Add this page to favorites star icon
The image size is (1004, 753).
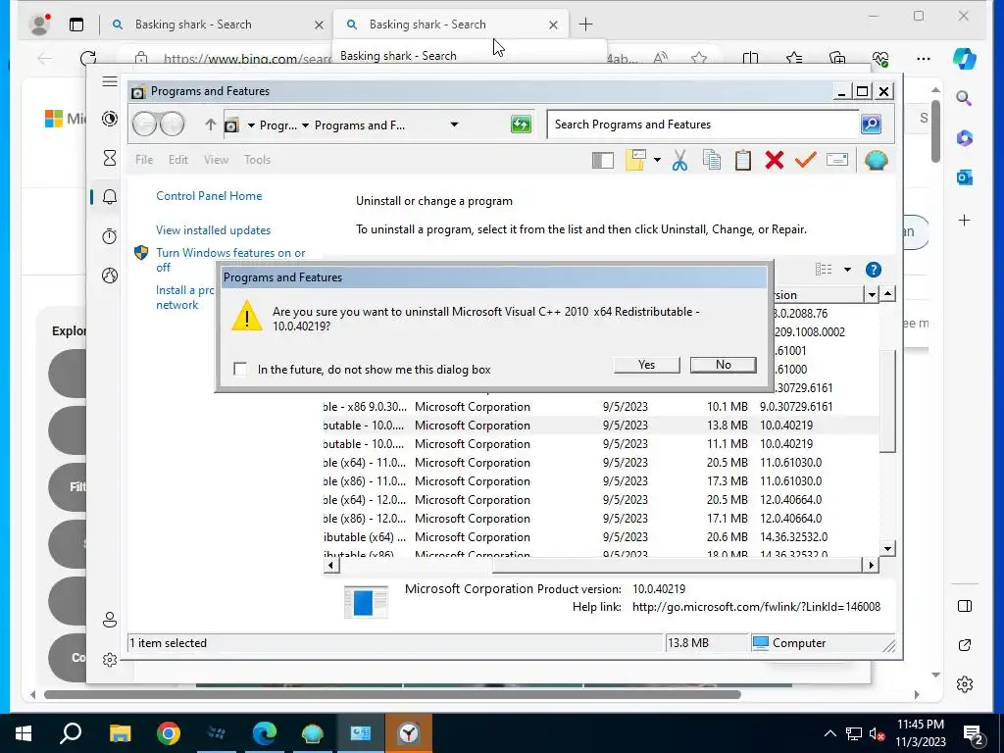(x=699, y=59)
